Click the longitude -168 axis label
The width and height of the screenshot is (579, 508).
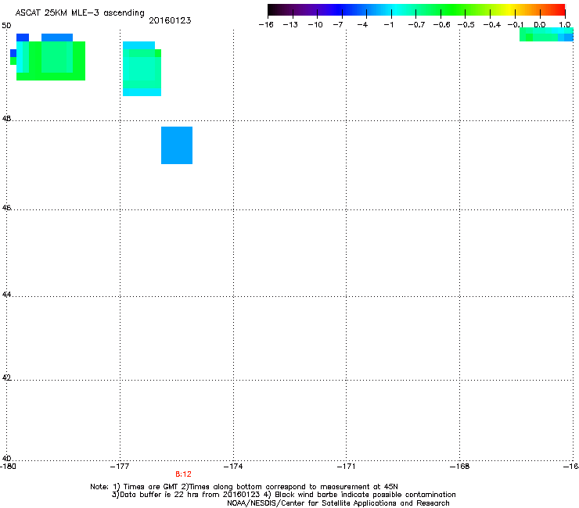[x=460, y=467]
